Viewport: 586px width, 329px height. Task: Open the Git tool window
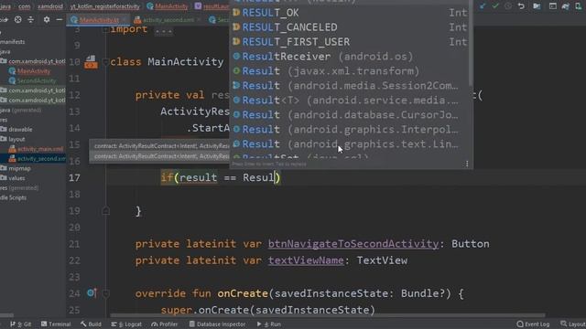click(x=21, y=324)
